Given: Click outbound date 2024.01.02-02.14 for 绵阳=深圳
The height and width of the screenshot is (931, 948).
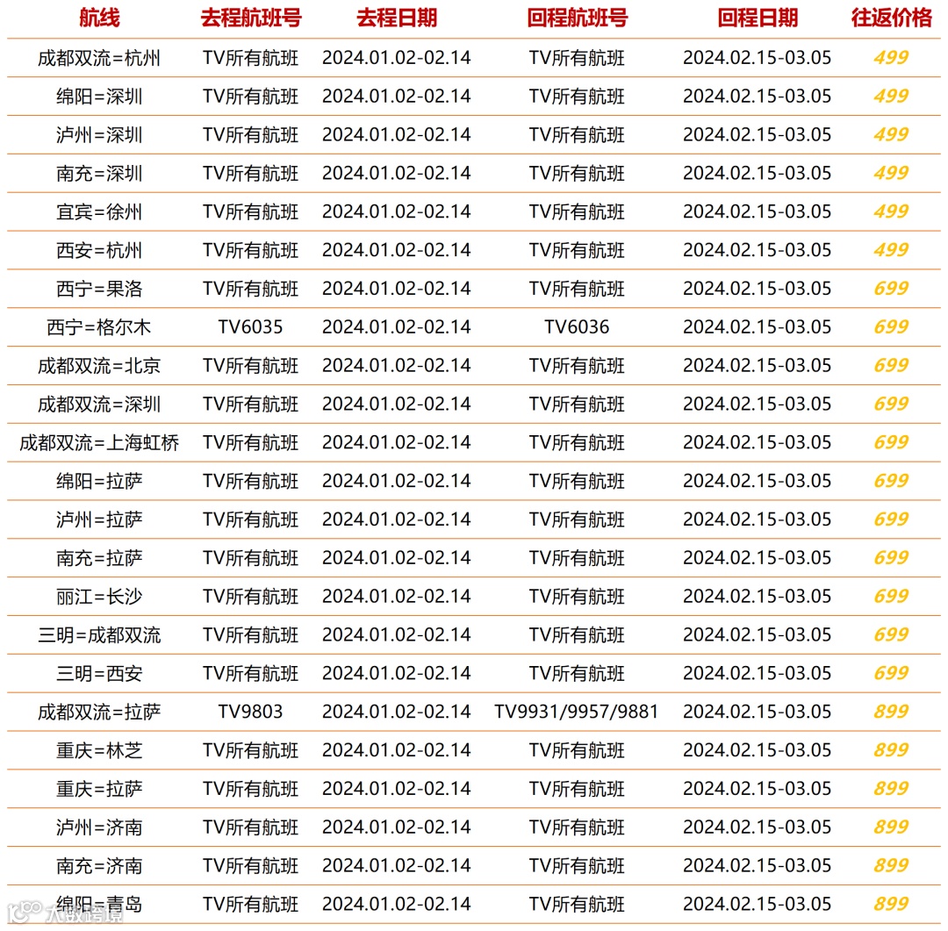Looking at the screenshot, I should pyautogui.click(x=397, y=97).
